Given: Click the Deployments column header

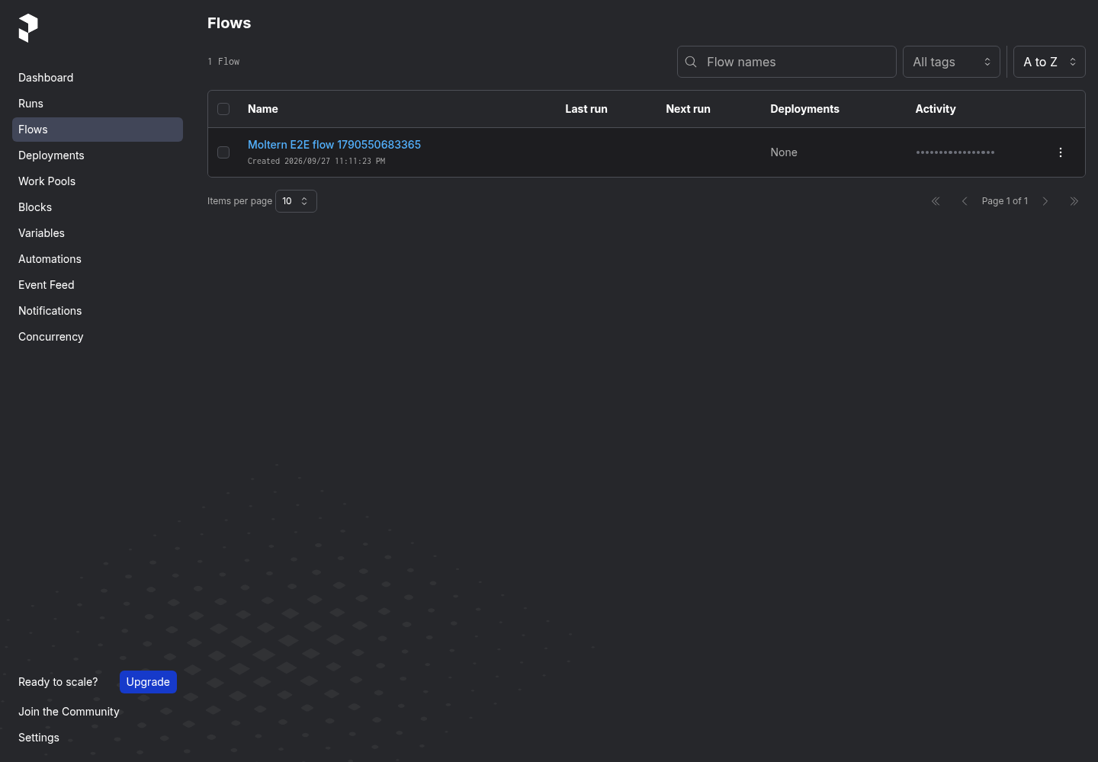Looking at the screenshot, I should coord(804,109).
